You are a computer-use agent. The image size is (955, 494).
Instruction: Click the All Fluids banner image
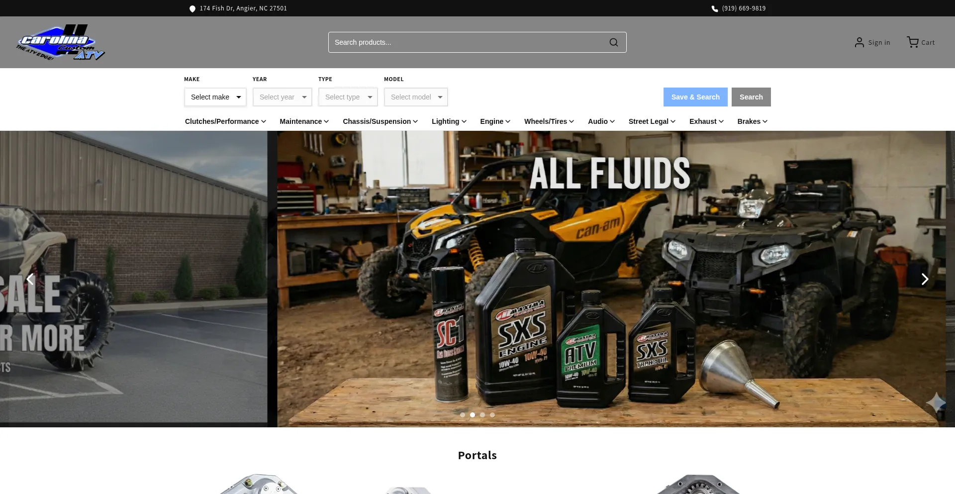tap(611, 279)
